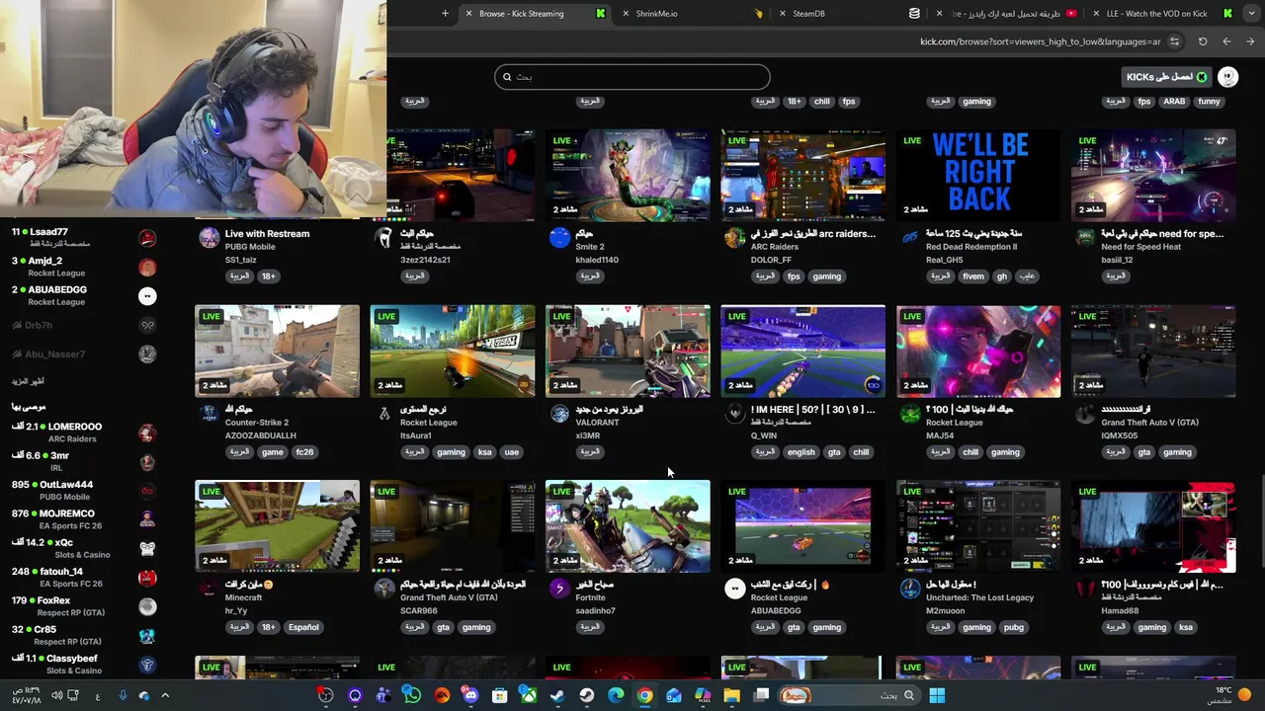Screen dimensions: 1265x711
Task: Switch to the LLE Watch the VOD tab
Action: [x=1161, y=14]
